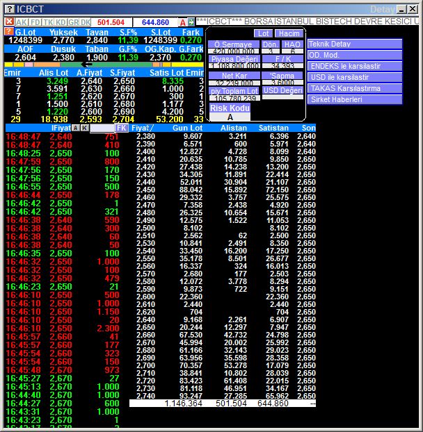Open the AK toolbar button

coord(22,22)
